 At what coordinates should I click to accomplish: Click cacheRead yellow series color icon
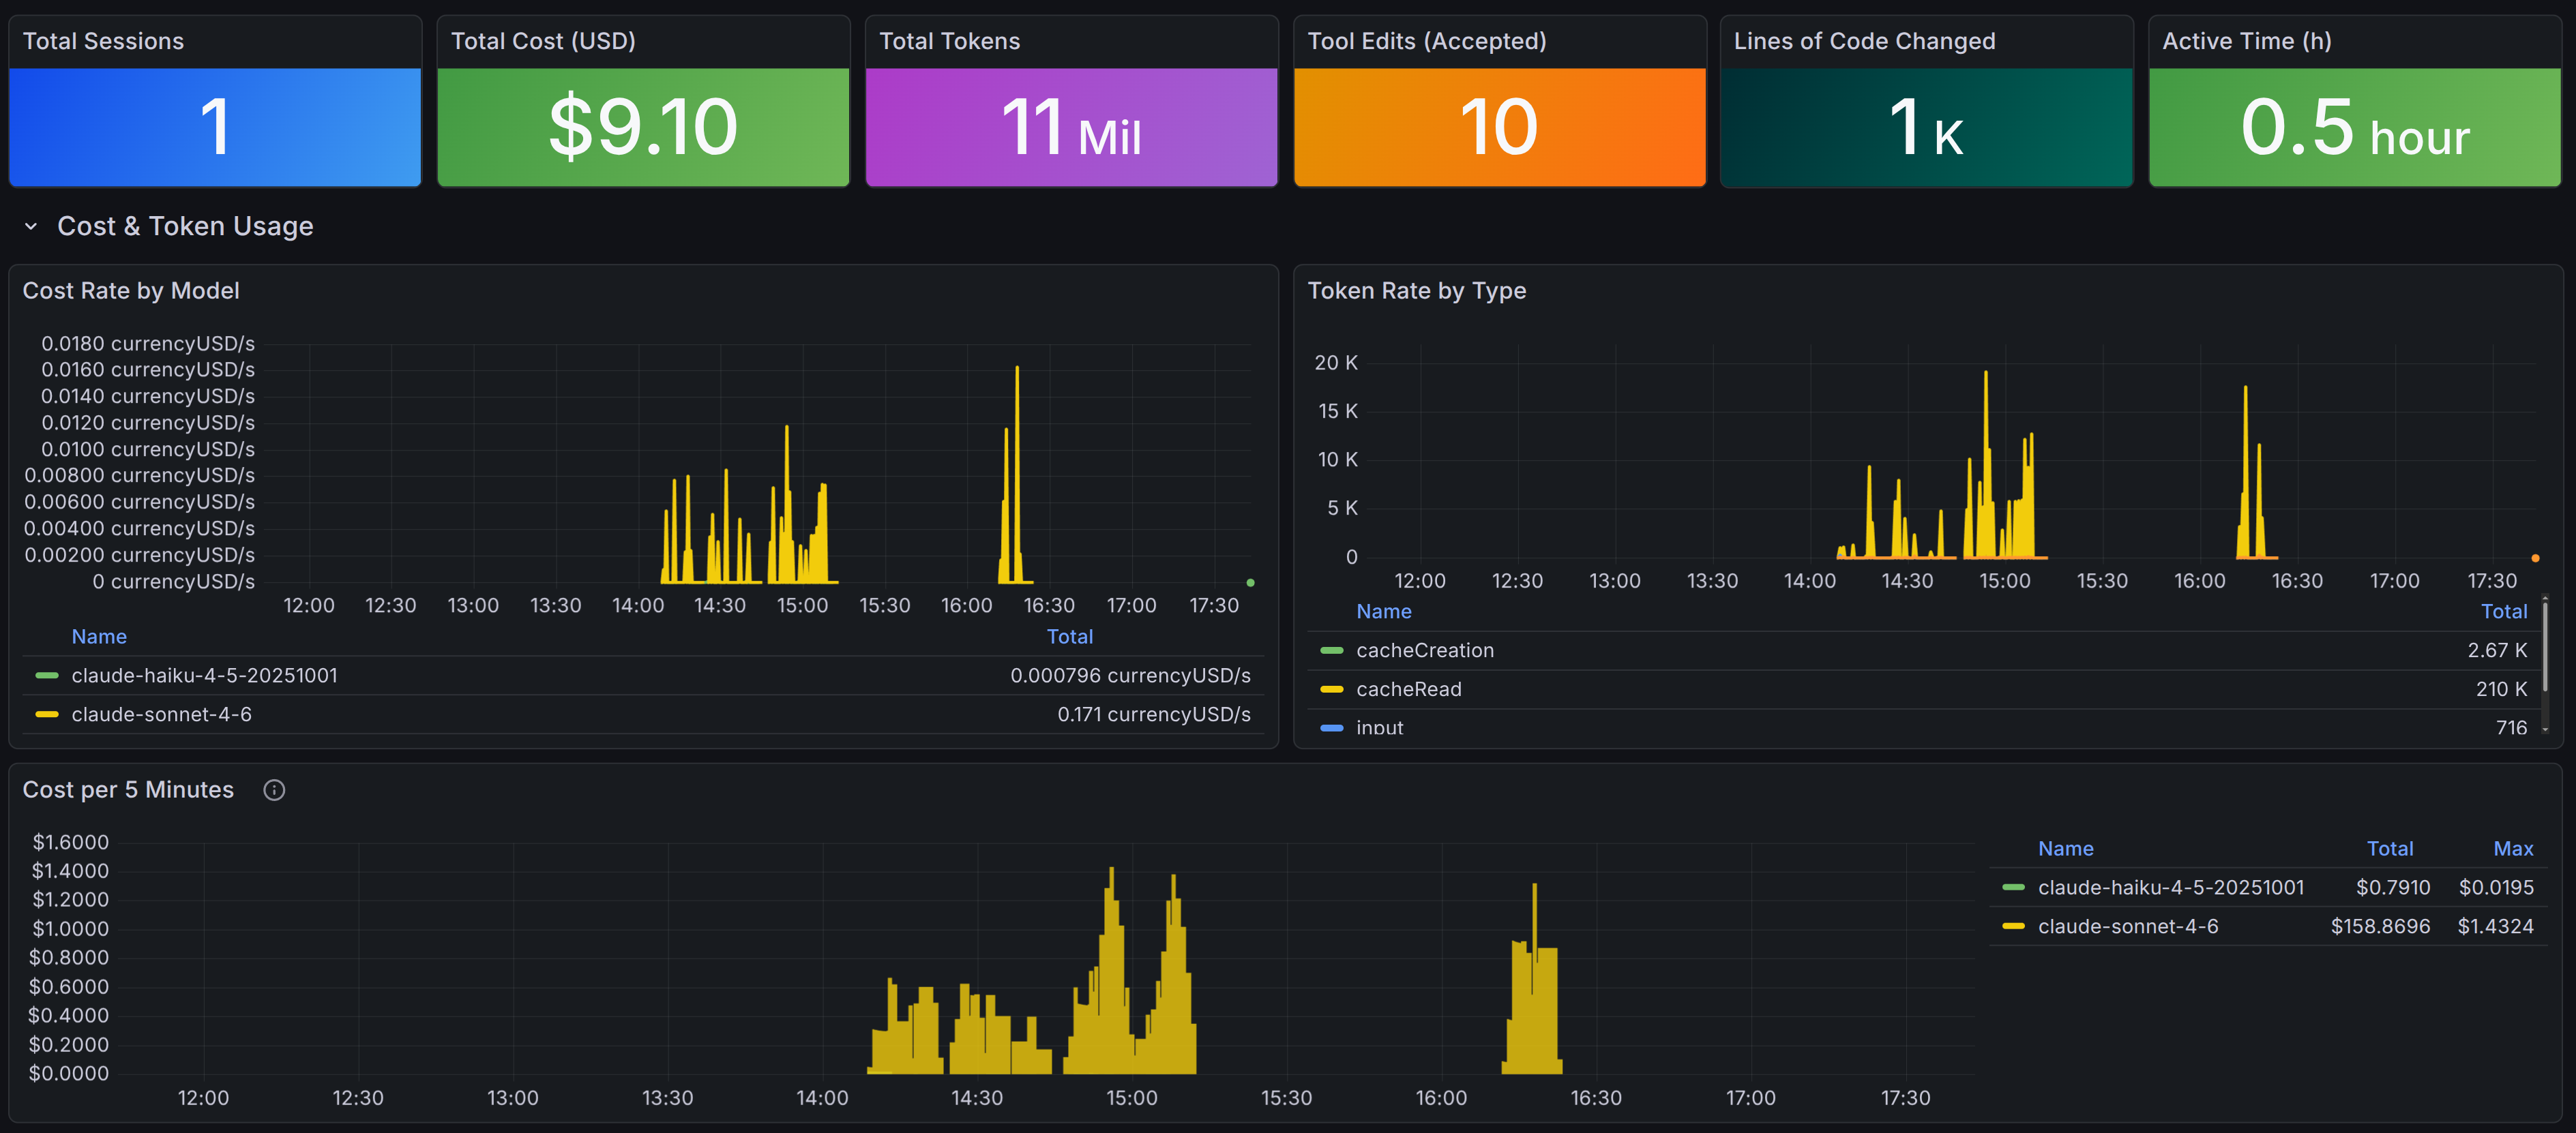tap(1331, 689)
